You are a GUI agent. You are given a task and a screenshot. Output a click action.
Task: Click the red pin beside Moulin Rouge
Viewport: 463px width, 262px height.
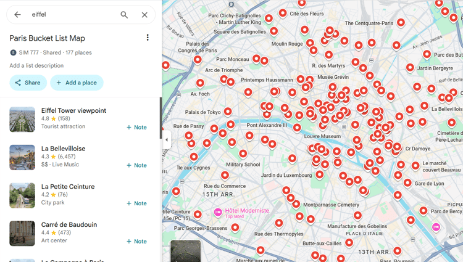310,43
